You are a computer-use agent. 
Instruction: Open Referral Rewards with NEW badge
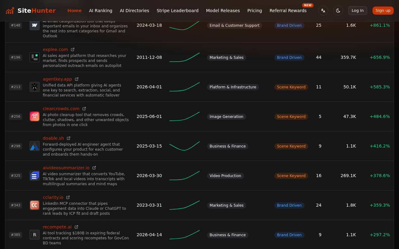pyautogui.click(x=288, y=11)
